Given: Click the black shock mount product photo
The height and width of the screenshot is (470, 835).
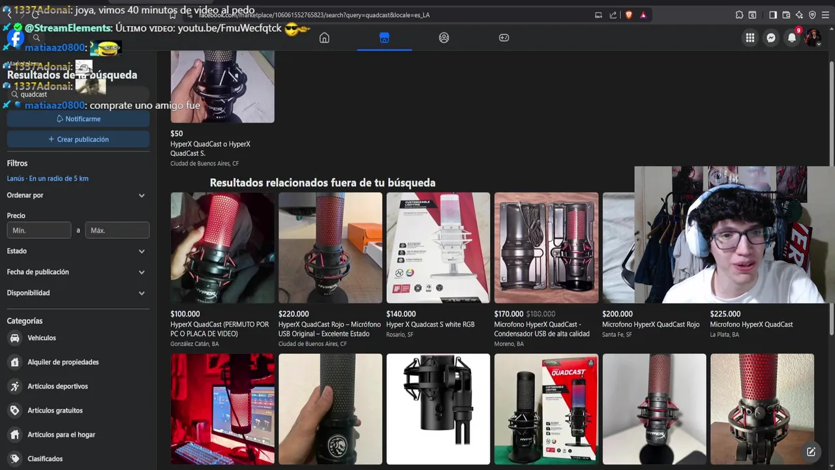Looking at the screenshot, I should pyautogui.click(x=438, y=409).
